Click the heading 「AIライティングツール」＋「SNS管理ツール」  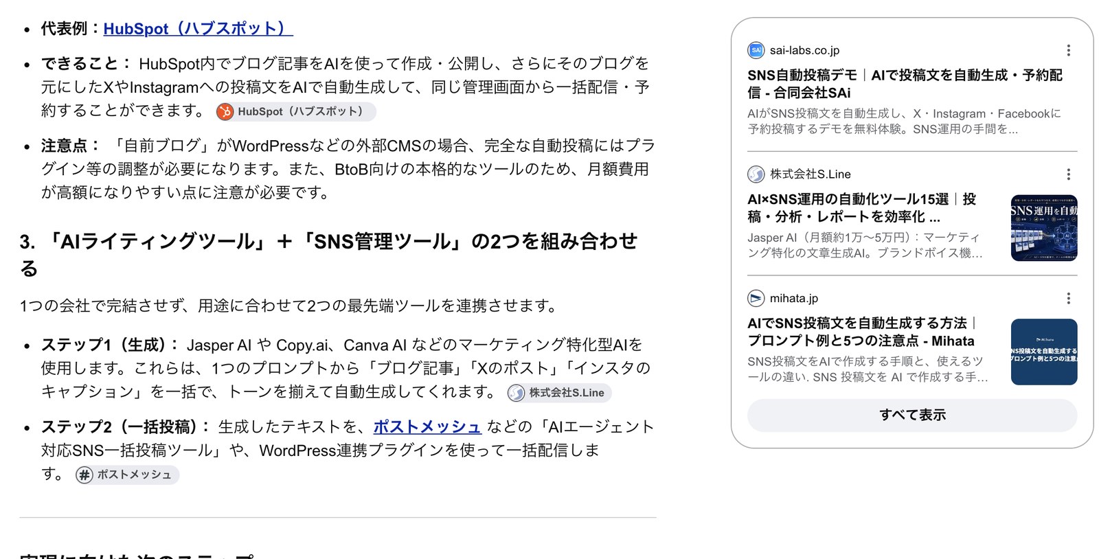click(x=328, y=254)
